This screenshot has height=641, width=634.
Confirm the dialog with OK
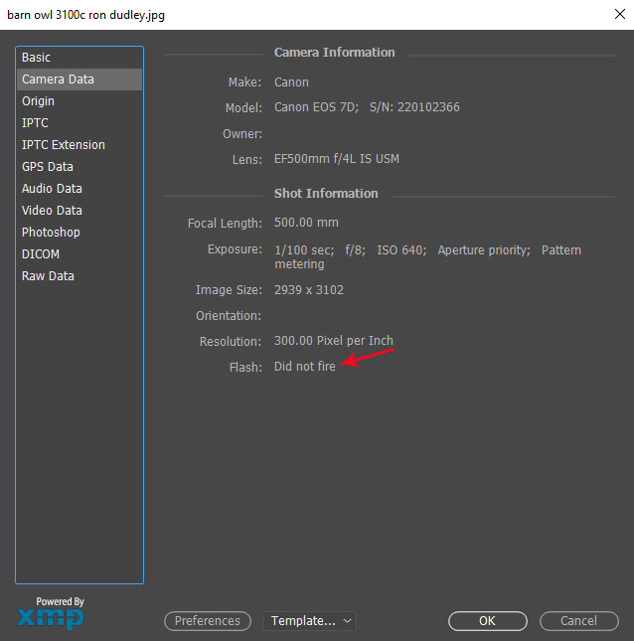(487, 621)
